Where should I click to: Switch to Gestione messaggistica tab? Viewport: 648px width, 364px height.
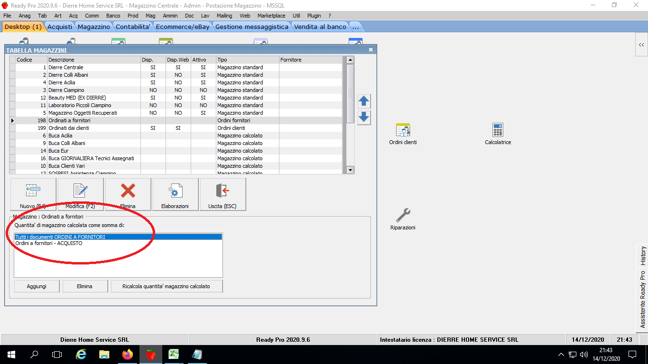(x=252, y=27)
